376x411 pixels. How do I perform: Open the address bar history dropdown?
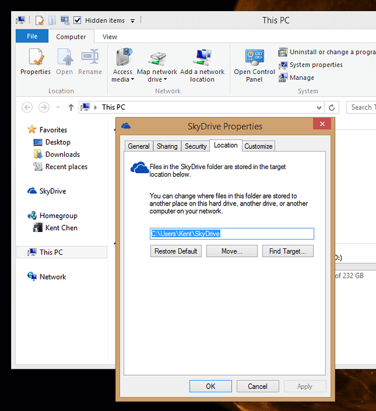pyautogui.click(x=319, y=107)
